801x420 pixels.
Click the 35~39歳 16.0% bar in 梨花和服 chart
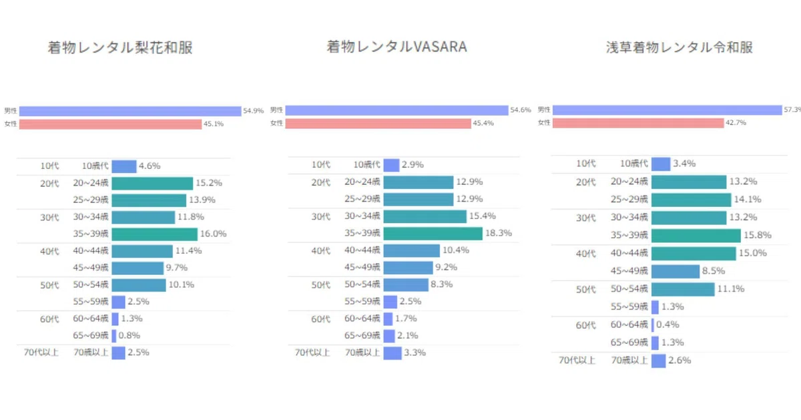pos(155,234)
